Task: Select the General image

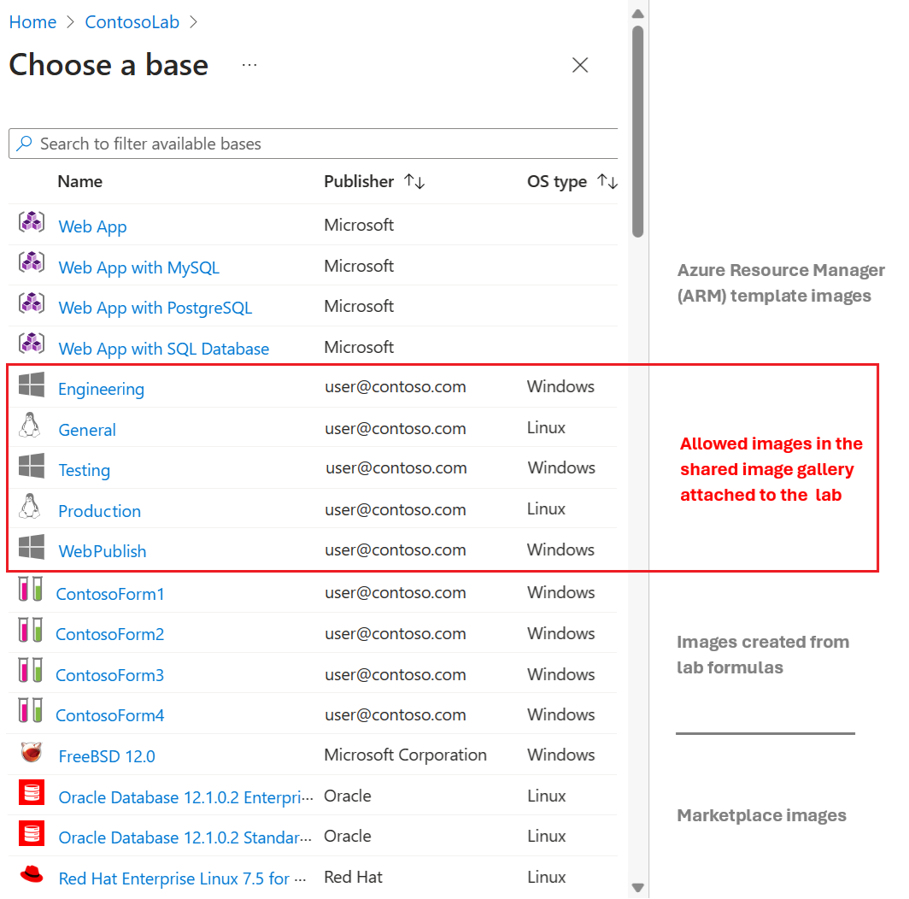Action: 87,430
